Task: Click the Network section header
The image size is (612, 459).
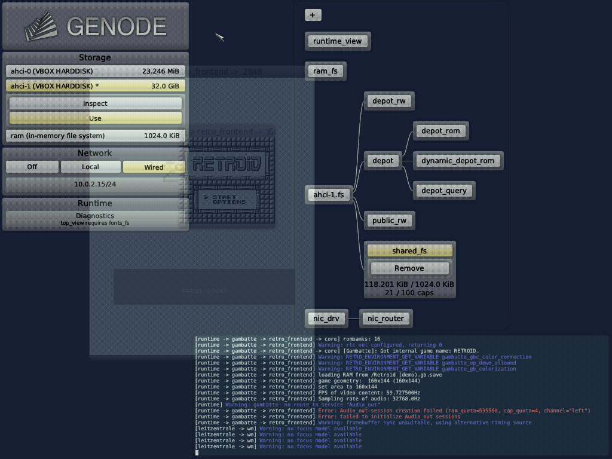Action: [95, 153]
